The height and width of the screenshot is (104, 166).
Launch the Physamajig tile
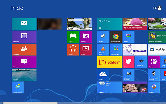tap(135, 49)
